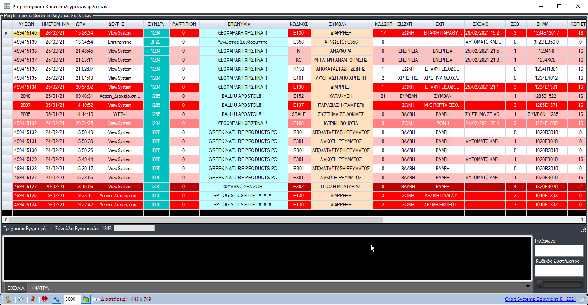Viewport: 588px width, 305px height.
Task: Click the red heart pulse icon
Action: (44, 299)
